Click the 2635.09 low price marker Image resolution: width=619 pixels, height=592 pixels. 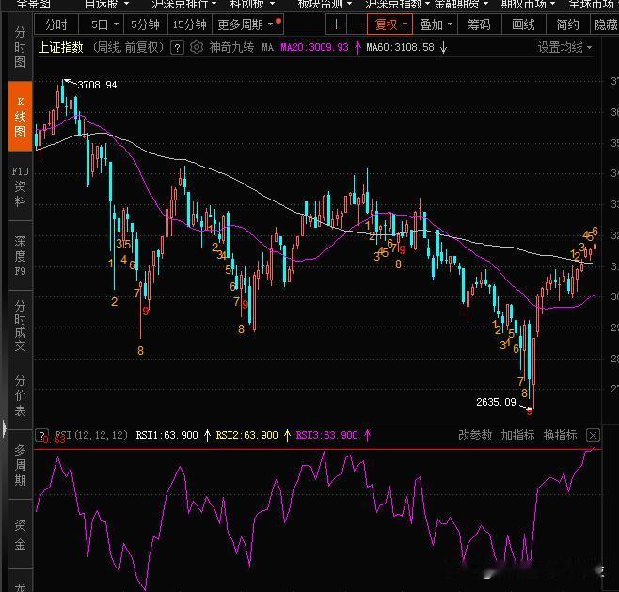pyautogui.click(x=496, y=402)
